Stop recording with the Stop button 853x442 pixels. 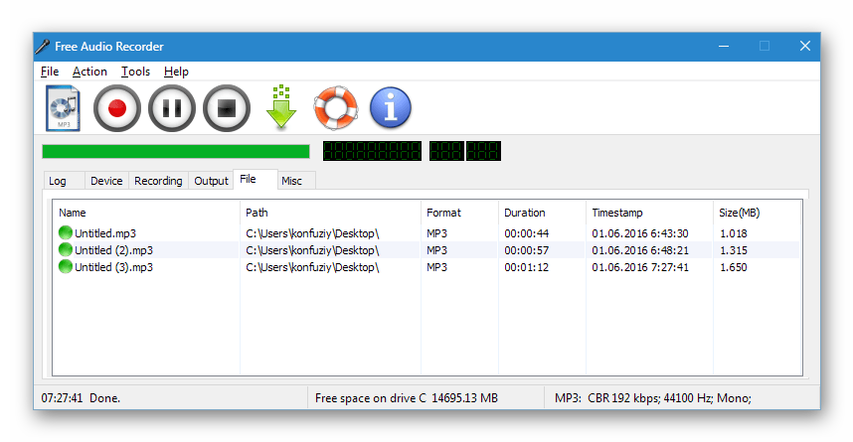(x=227, y=108)
